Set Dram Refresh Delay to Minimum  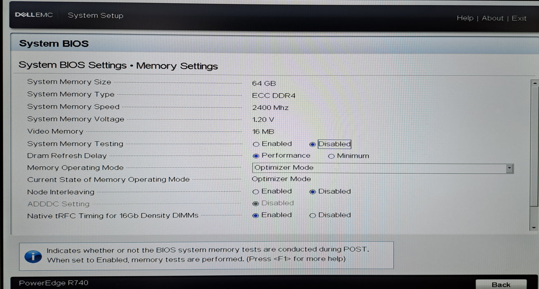(331, 156)
